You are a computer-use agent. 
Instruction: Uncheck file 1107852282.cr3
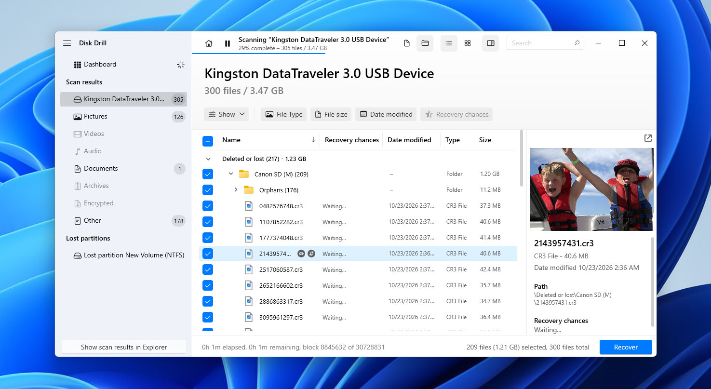point(208,222)
